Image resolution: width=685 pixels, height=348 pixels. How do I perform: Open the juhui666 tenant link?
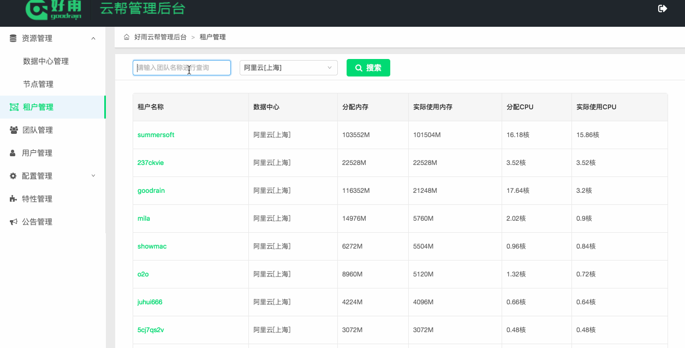(x=150, y=302)
